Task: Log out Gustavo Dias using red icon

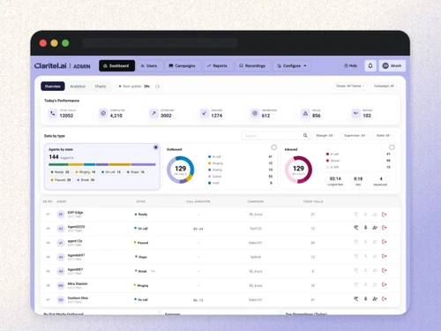Action: click(385, 298)
